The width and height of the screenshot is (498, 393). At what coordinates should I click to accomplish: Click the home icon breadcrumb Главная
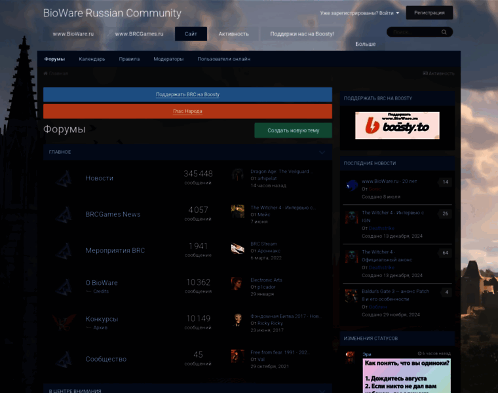pos(56,73)
